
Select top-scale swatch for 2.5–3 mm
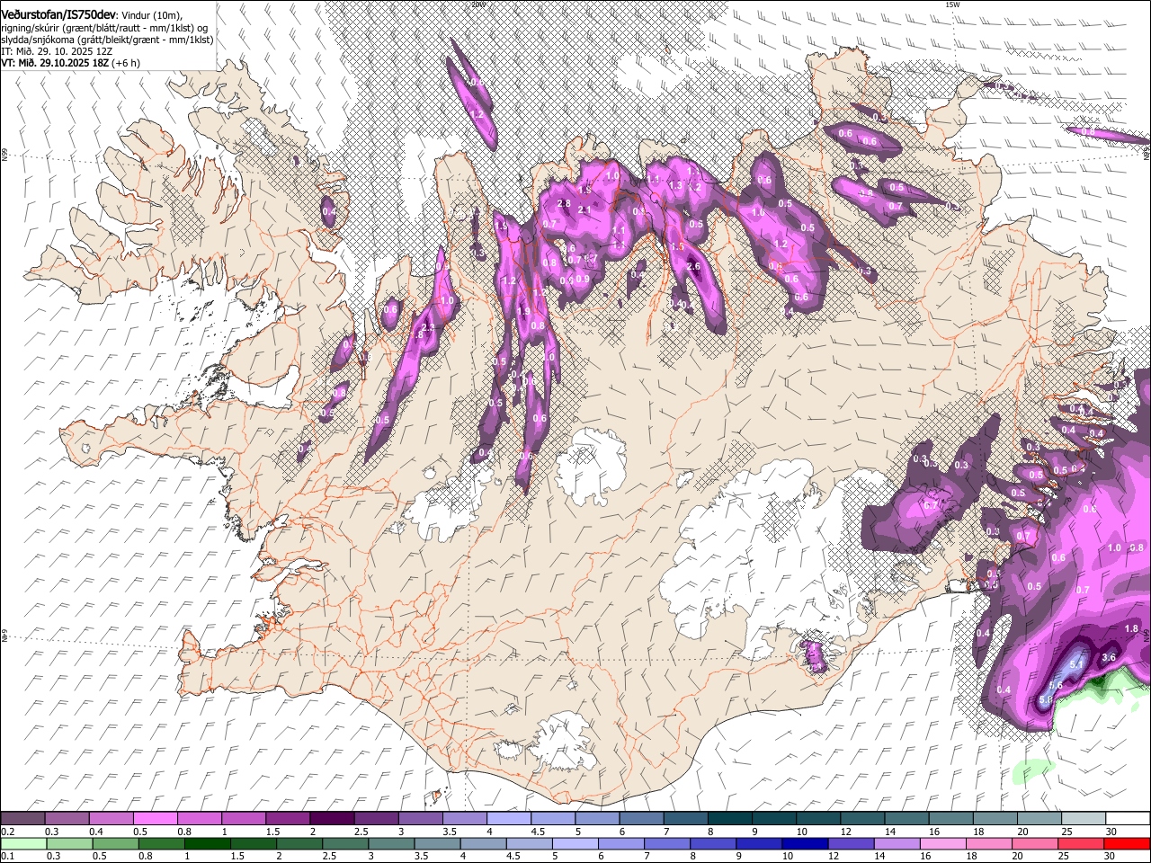pyautogui.click(x=376, y=819)
